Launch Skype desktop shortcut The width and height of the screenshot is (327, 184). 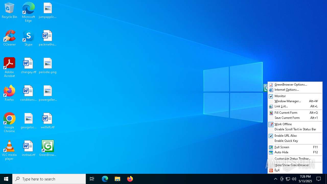coord(28,38)
